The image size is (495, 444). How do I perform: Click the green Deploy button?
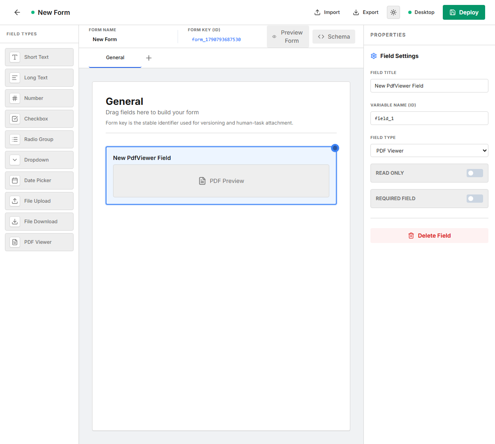coord(464,12)
